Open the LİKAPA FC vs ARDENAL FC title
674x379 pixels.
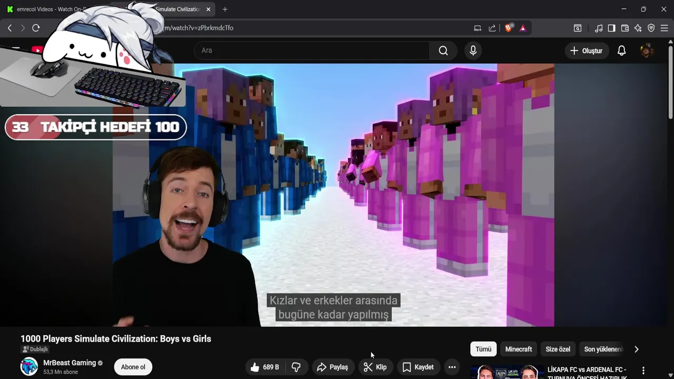point(587,373)
